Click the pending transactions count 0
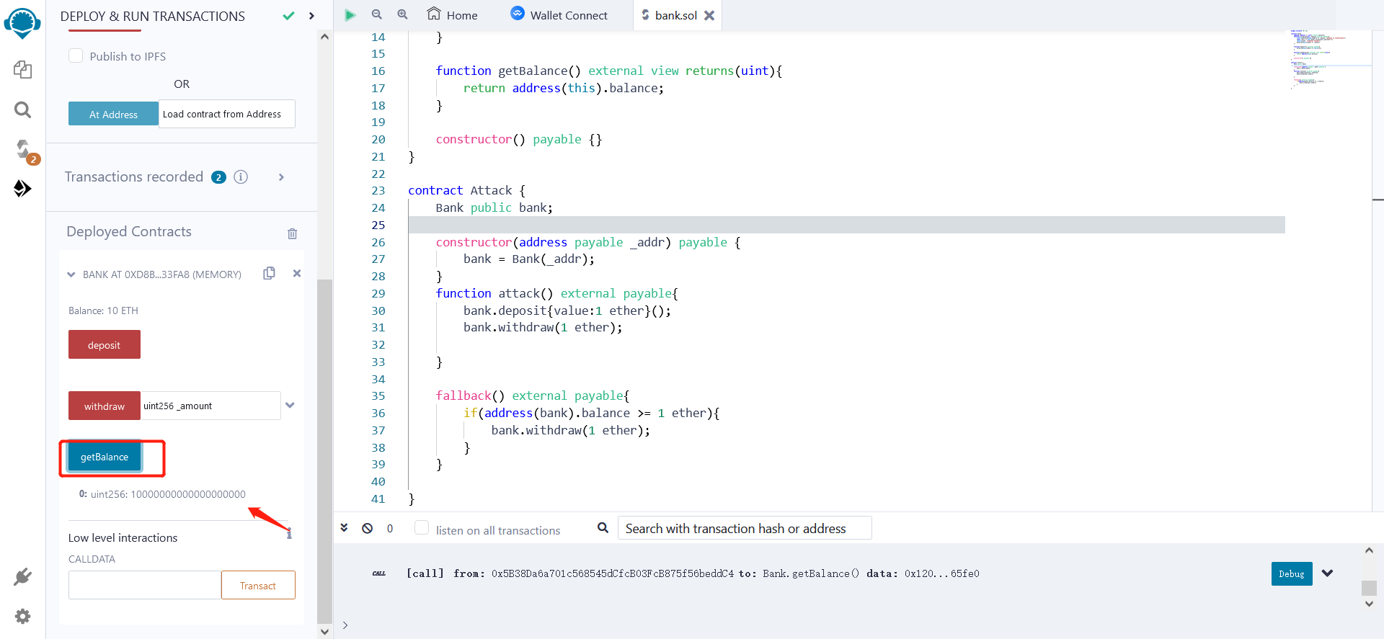Image resolution: width=1384 pixels, height=639 pixels. coord(390,528)
